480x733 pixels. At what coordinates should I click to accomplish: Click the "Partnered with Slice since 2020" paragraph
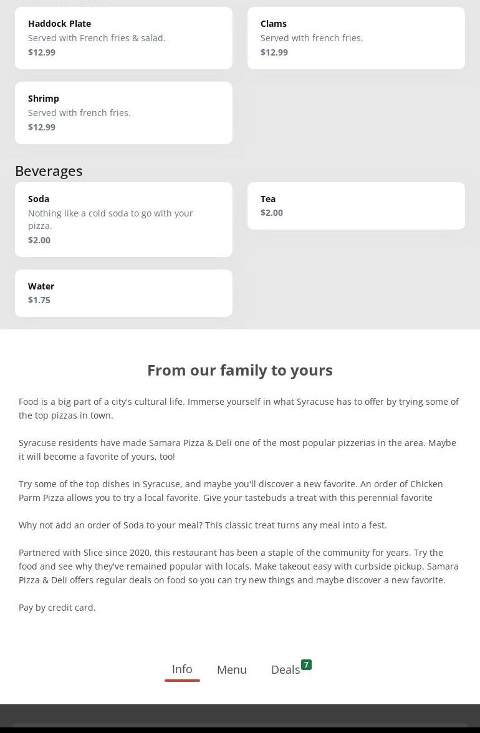pyautogui.click(x=239, y=566)
